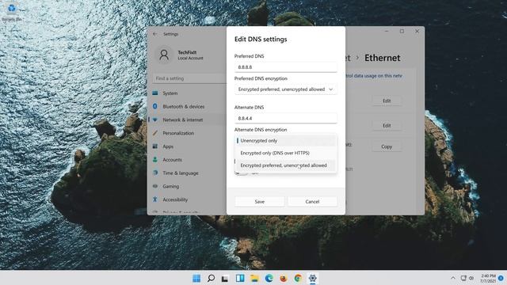Click the TechFixIt user avatar icon

tap(164, 55)
